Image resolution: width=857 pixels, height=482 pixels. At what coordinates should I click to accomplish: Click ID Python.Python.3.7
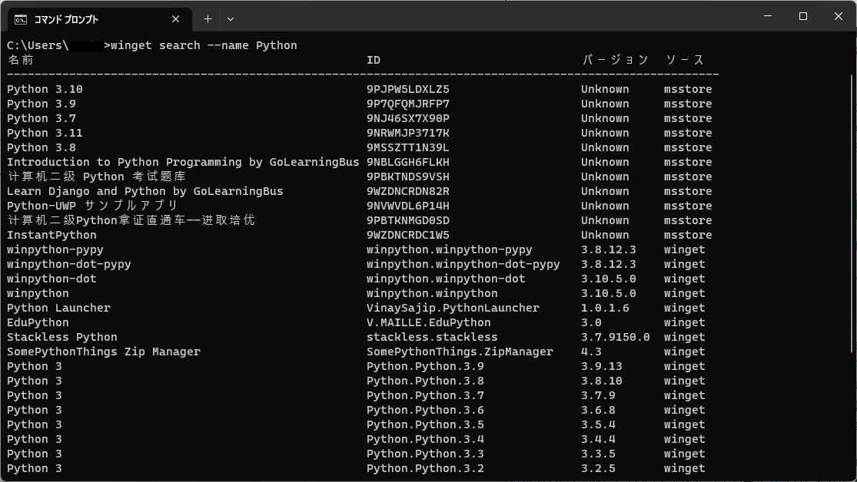425,396
